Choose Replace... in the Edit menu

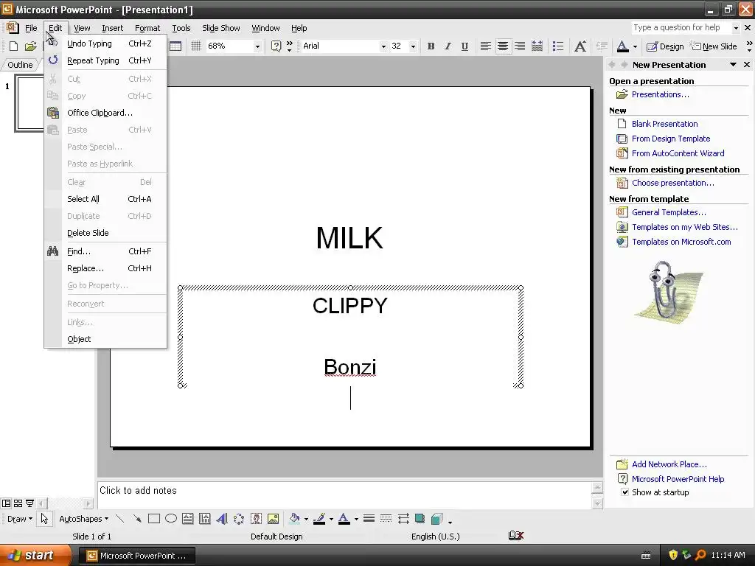105,268
